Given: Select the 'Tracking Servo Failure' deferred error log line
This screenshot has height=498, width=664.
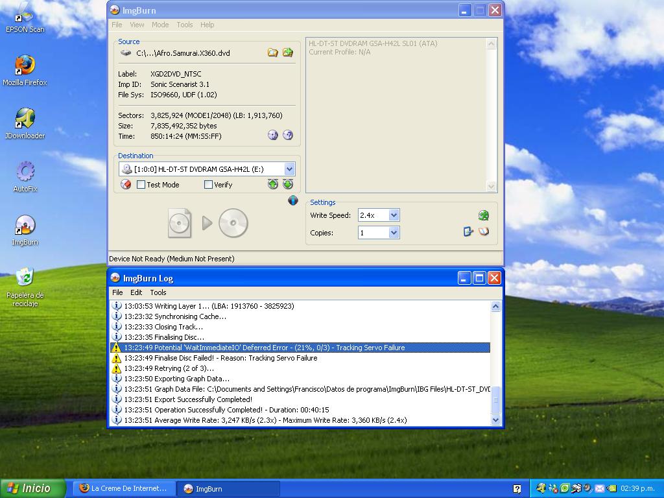Looking at the screenshot, I should [300, 348].
